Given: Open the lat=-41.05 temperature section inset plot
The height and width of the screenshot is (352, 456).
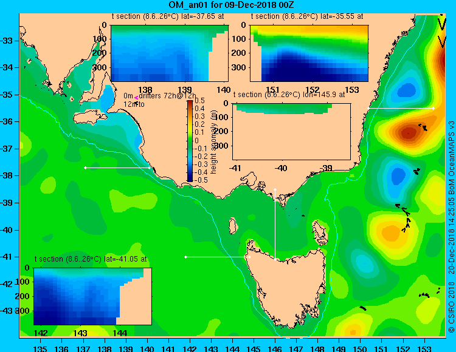Looking at the screenshot, I should coord(93,297).
